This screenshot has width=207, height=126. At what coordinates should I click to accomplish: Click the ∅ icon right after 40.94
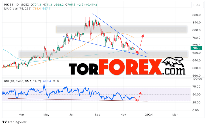[x=54, y=81]
